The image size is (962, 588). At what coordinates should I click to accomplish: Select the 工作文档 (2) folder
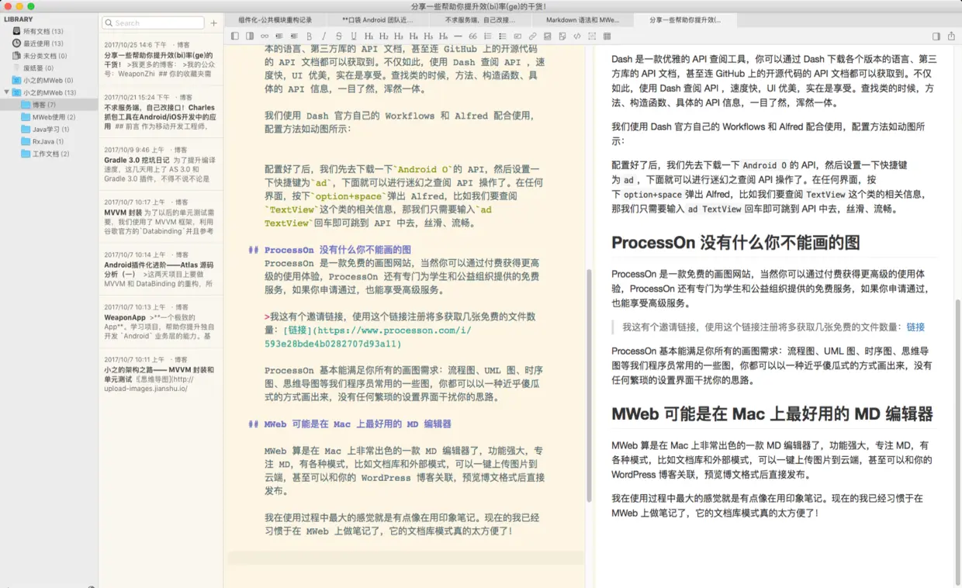point(45,154)
